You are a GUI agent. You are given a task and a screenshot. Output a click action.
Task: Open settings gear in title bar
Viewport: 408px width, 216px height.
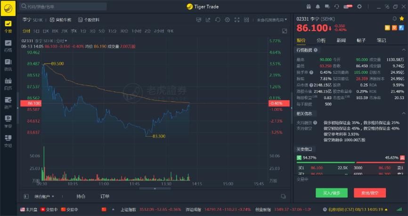[359, 7]
